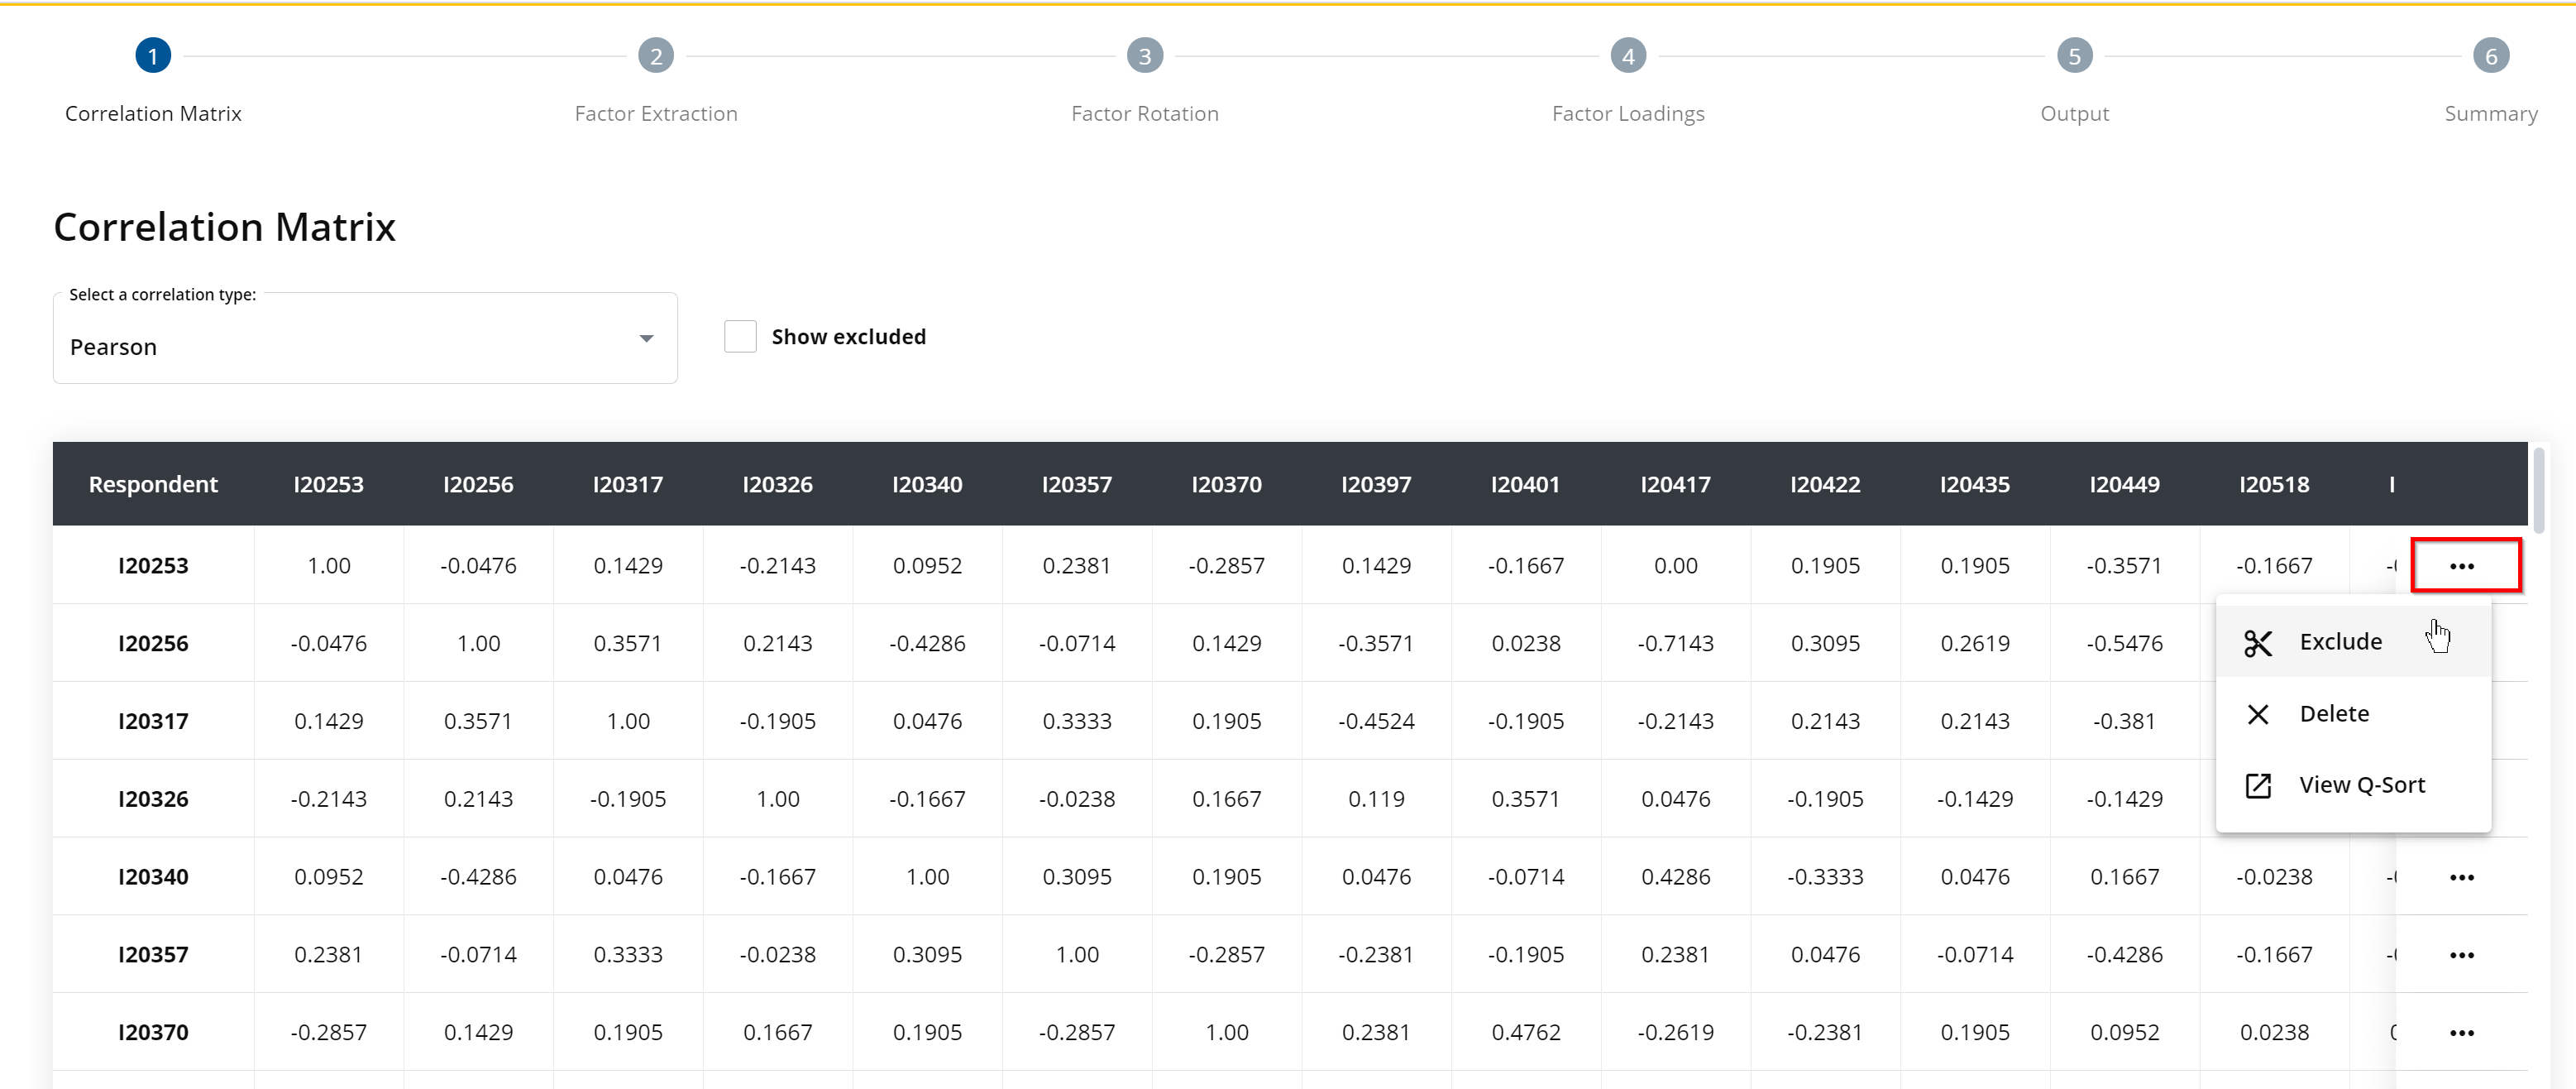Click the scissors Exclude icon

[2258, 641]
